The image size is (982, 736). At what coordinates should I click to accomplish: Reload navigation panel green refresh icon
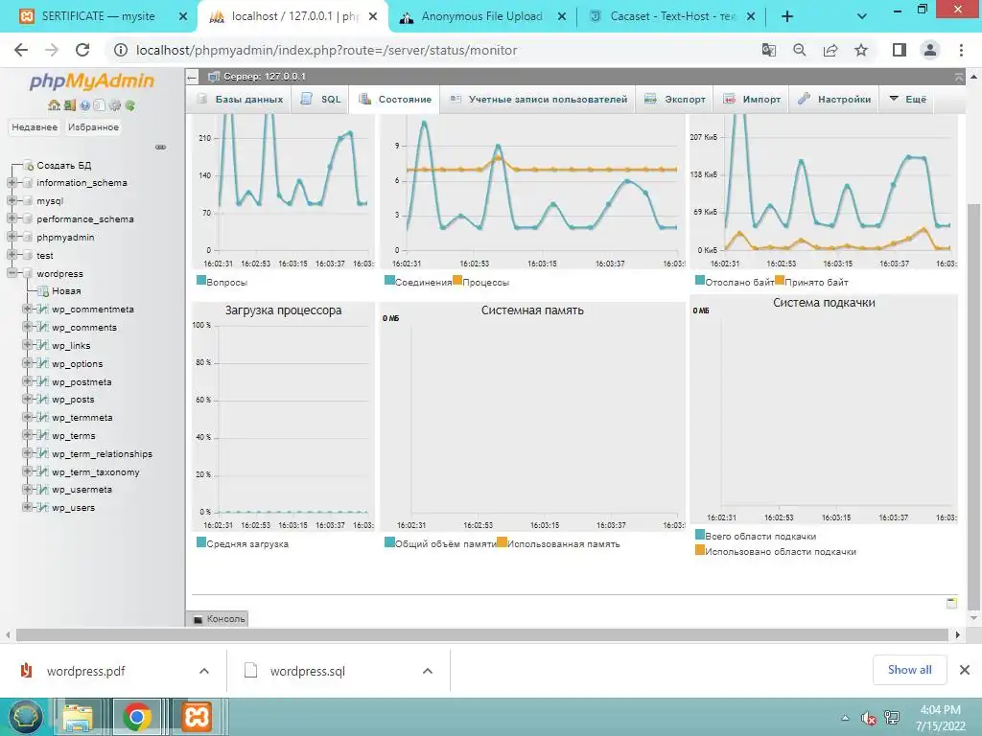(129, 105)
